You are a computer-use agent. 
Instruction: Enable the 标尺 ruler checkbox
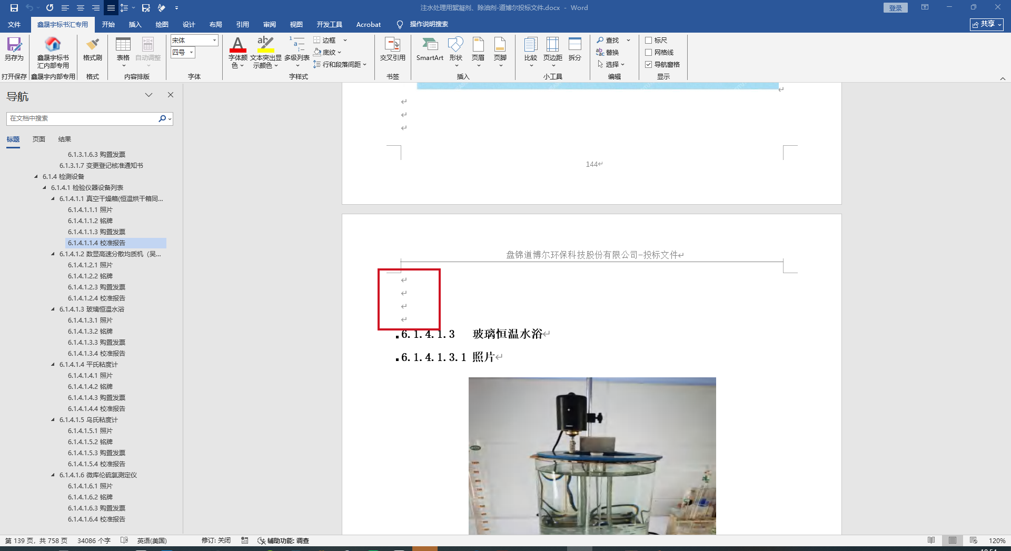pyautogui.click(x=649, y=40)
